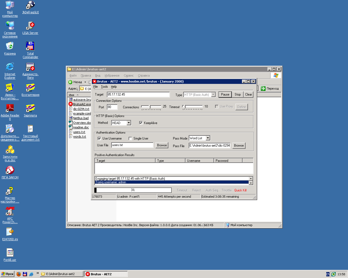The image size is (348, 278).
Task: Click the Пуск start button
Action: tap(7, 274)
